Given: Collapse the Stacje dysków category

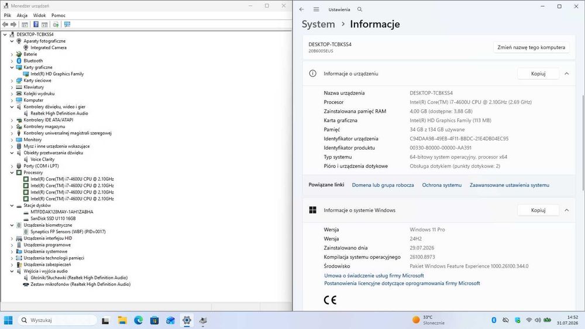Looking at the screenshot, I should (12, 206).
